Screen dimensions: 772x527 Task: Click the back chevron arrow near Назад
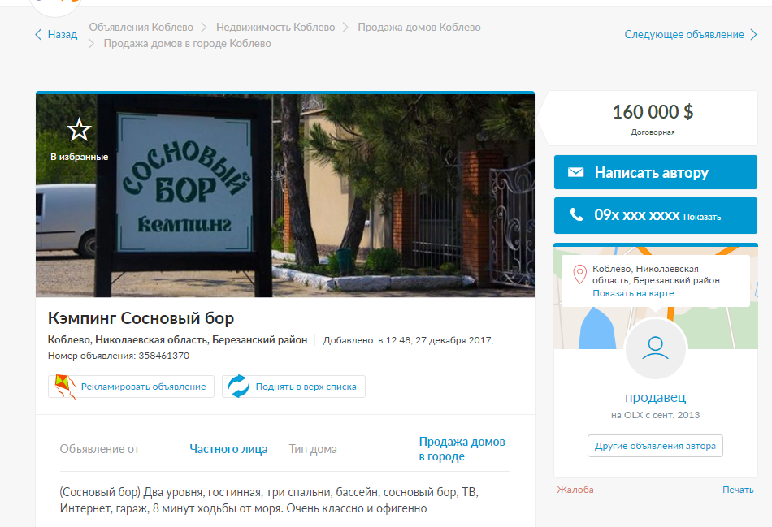tap(38, 35)
